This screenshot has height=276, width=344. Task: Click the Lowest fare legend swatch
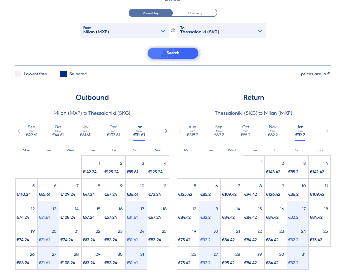pyautogui.click(x=18, y=74)
